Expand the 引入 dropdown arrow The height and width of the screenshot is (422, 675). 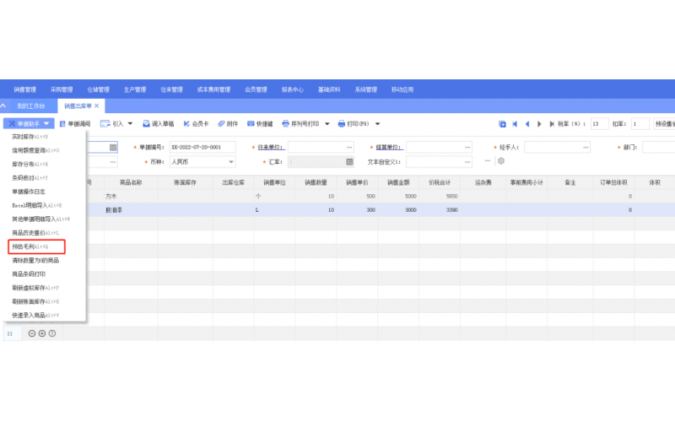[x=130, y=123]
